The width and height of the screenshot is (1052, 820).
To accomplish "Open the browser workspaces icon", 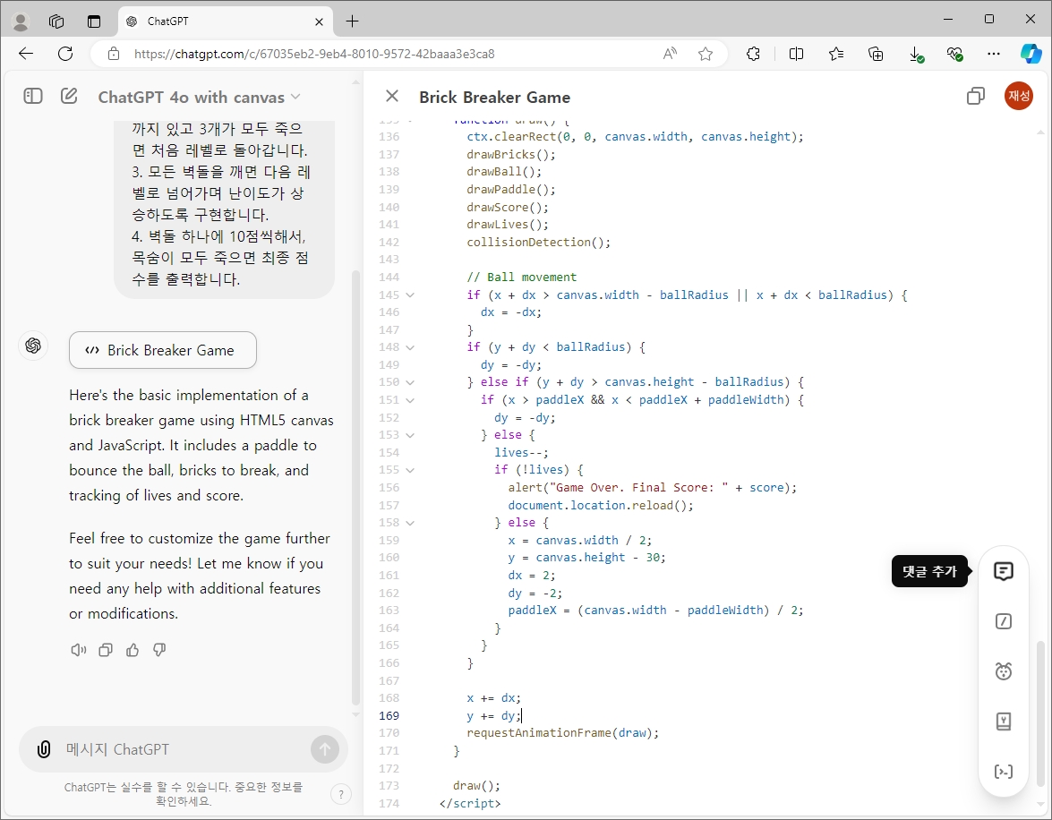I will [x=56, y=21].
